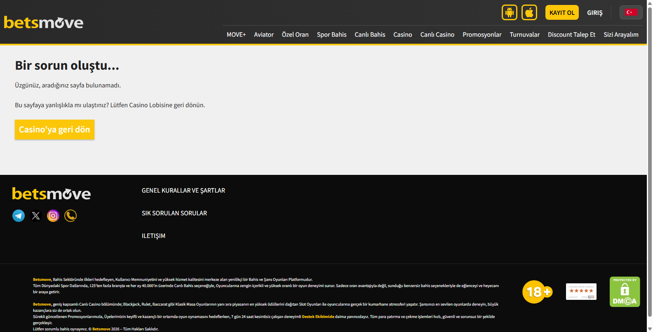653x332 pixels.
Task: Click the Betsmove footer logo
Action: pyautogui.click(x=52, y=193)
